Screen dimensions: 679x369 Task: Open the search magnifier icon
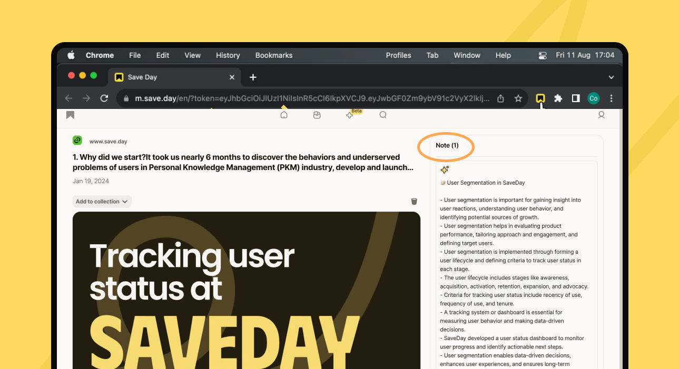click(383, 115)
